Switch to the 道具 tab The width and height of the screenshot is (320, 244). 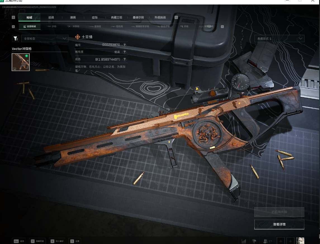73,18
